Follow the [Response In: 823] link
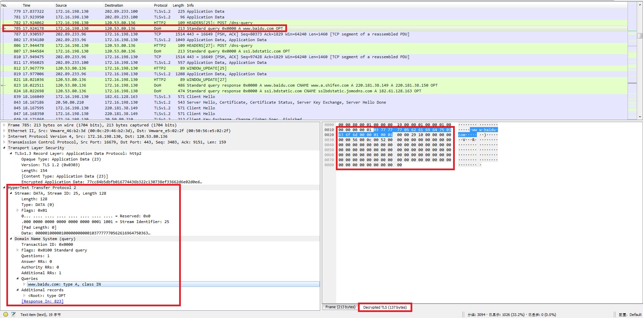The width and height of the screenshot is (643, 318). pos(43,301)
